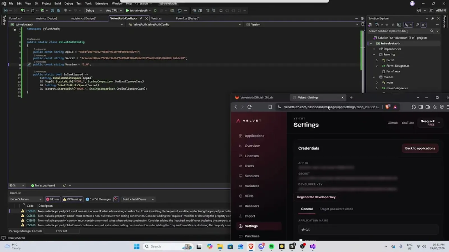Expand the Dependencies node in Solution Explorer

(374, 49)
